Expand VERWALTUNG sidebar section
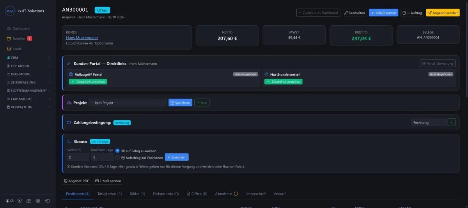The height and width of the screenshot is (208, 468). click(x=28, y=107)
